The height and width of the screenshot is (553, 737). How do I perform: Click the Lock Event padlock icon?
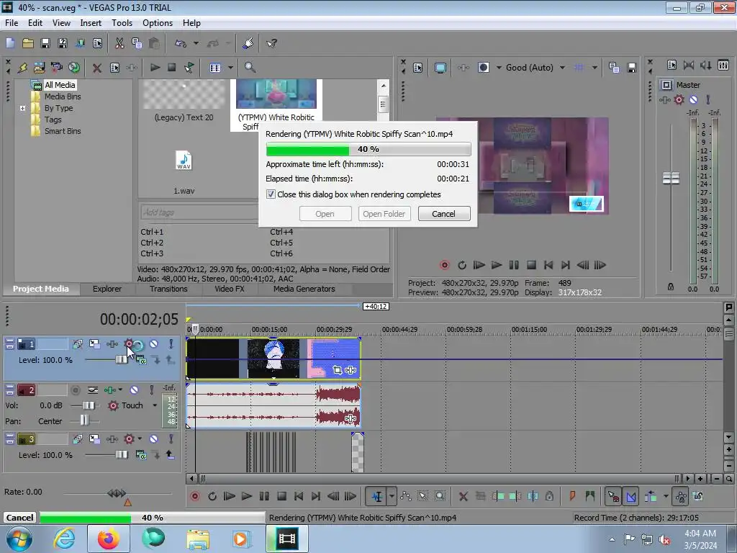coord(549,496)
